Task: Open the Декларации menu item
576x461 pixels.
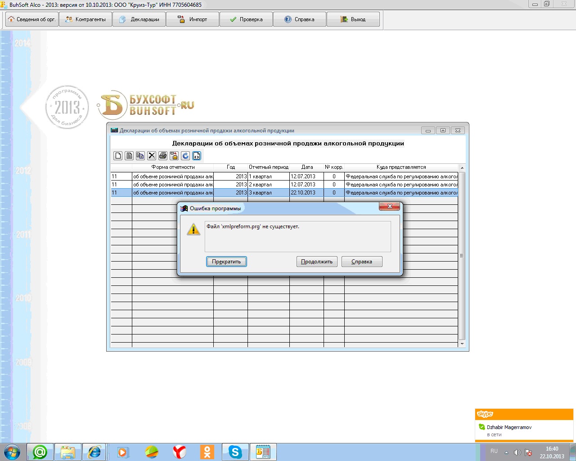Action: (139, 19)
